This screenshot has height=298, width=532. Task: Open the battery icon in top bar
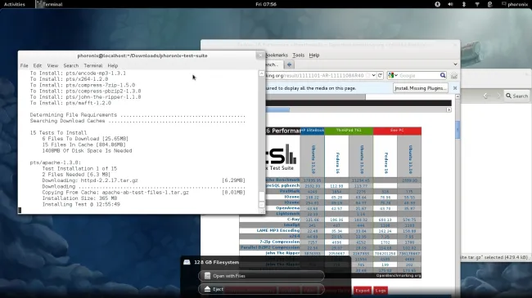click(490, 4)
